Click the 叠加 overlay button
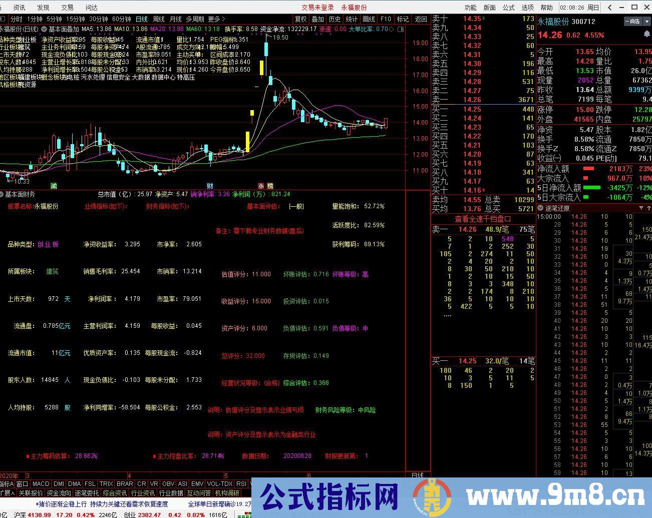This screenshot has width=652, height=518. (x=317, y=19)
